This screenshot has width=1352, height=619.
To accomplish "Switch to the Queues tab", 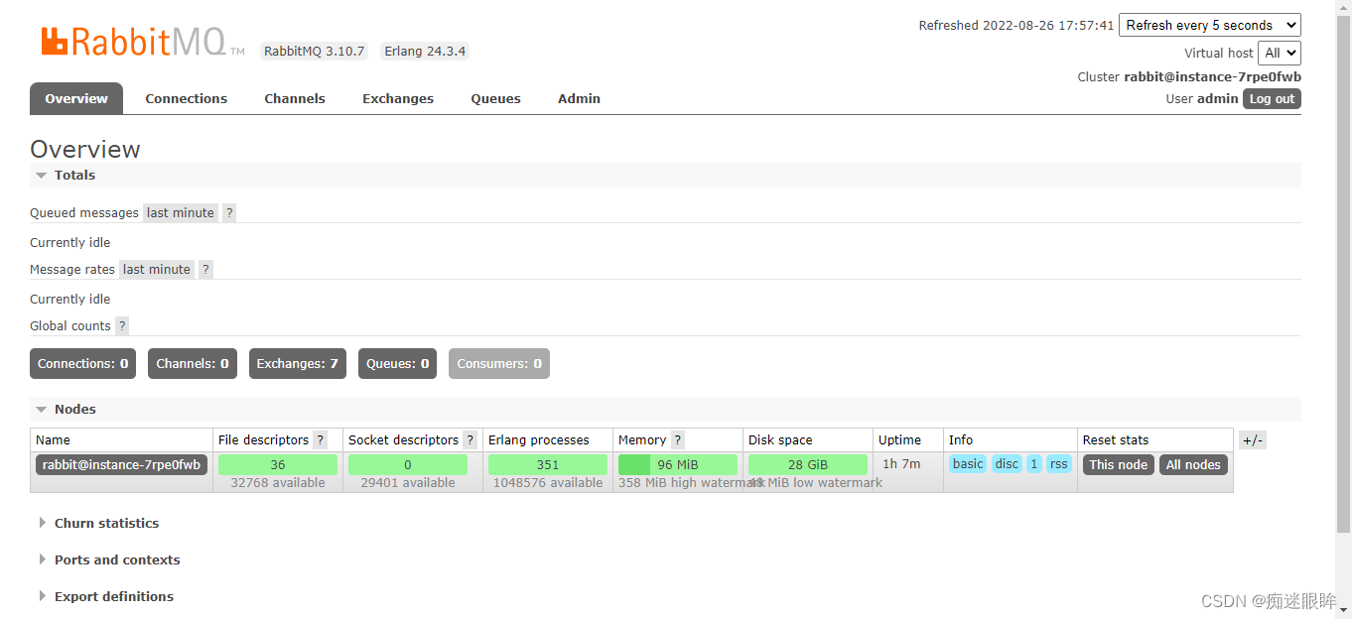I will [x=495, y=98].
